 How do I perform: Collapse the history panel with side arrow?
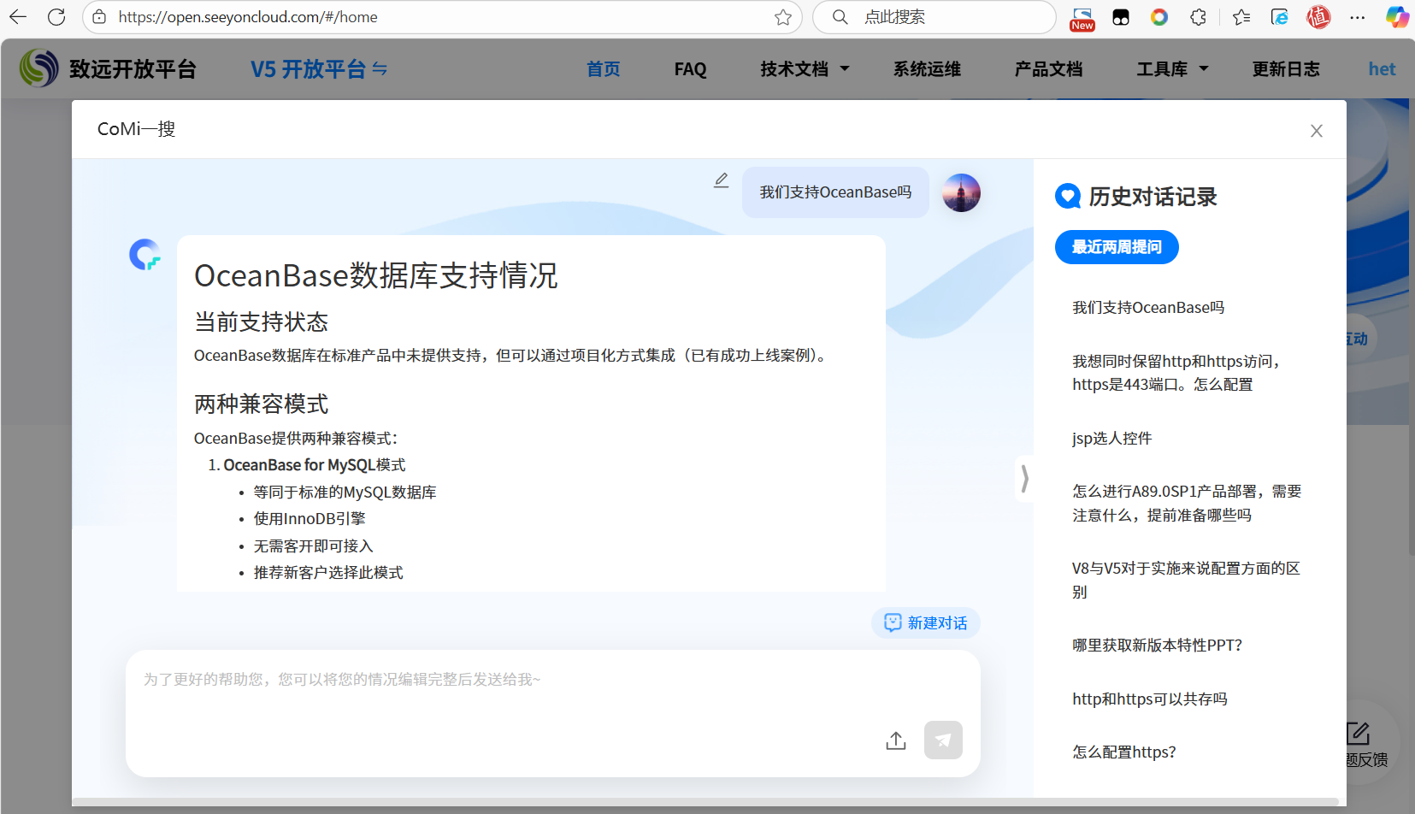click(1024, 478)
